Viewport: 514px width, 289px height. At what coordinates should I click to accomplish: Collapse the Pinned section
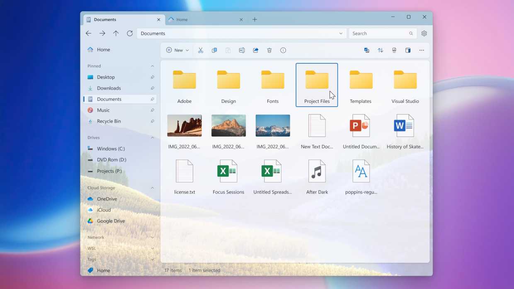click(x=152, y=66)
